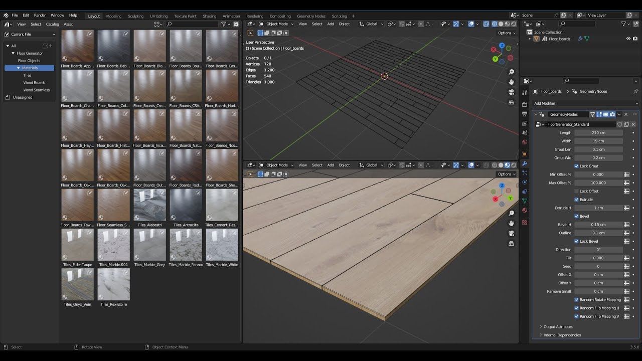This screenshot has height=361, width=642.
Task: Toggle X-Ray mode in the viewport header
Action: tap(486, 23)
